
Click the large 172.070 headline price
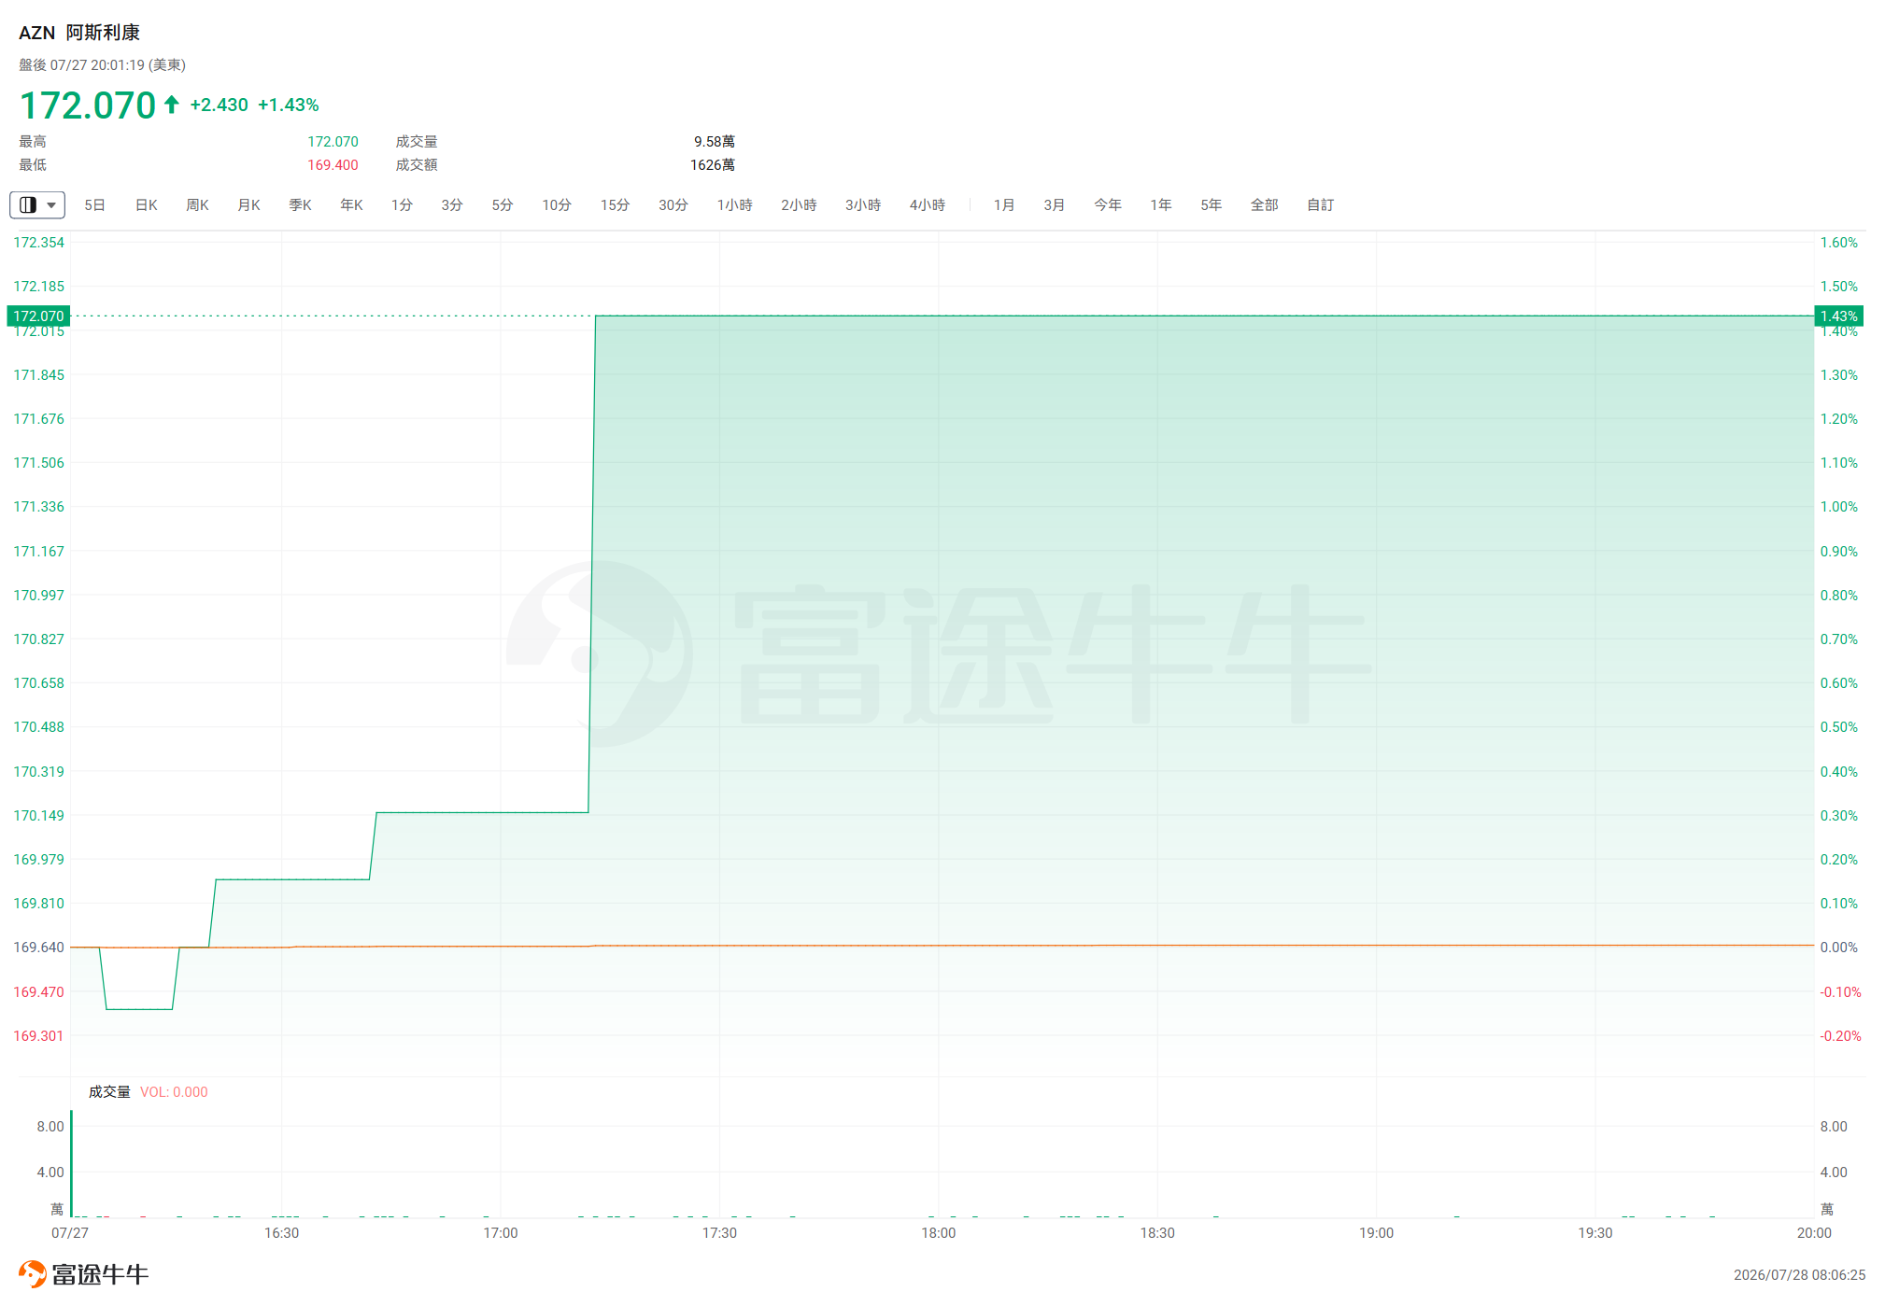(88, 105)
